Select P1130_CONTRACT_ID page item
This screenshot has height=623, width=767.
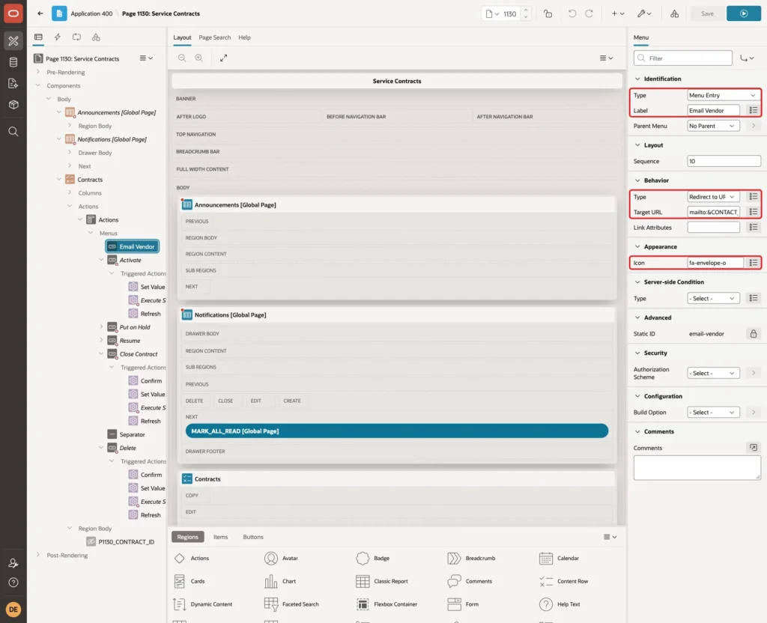(126, 542)
